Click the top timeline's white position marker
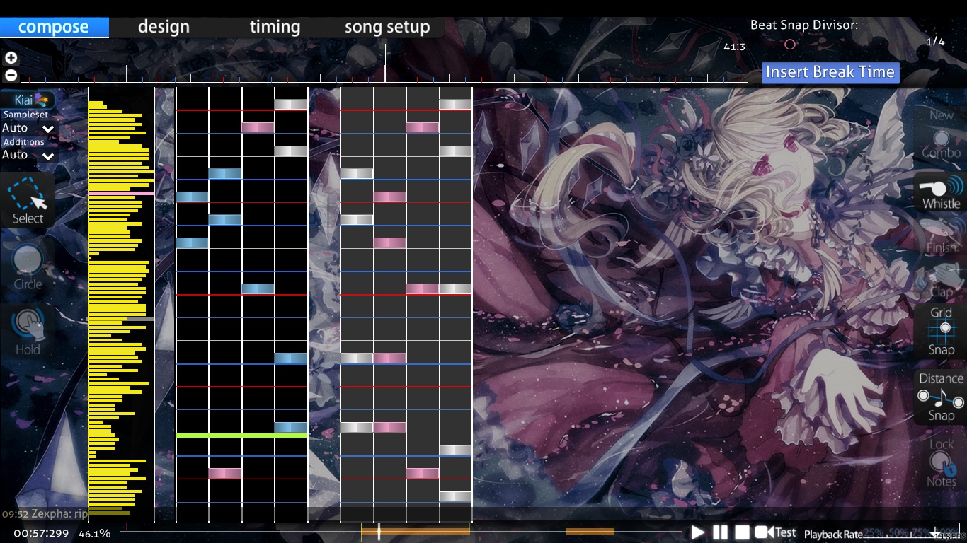Screen dimensions: 967x543 [384, 62]
